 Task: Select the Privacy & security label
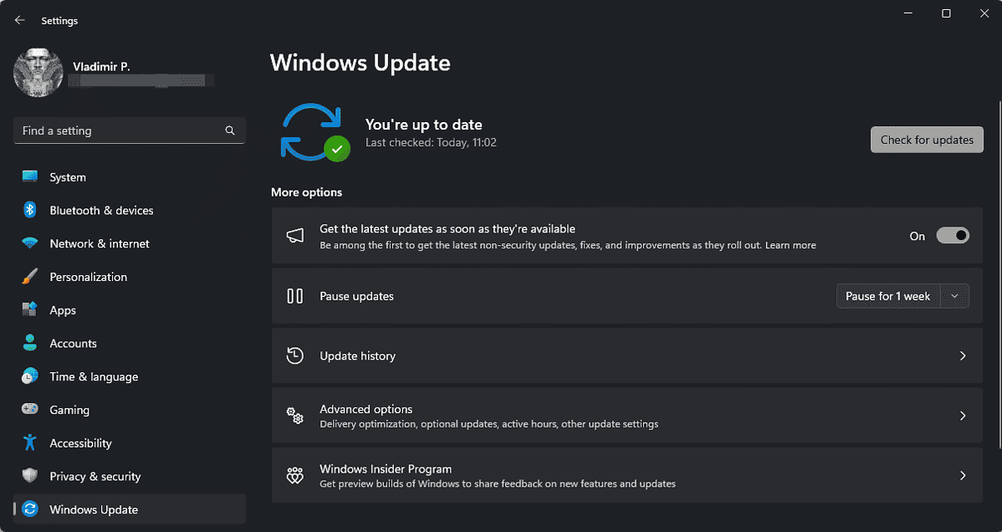point(95,476)
